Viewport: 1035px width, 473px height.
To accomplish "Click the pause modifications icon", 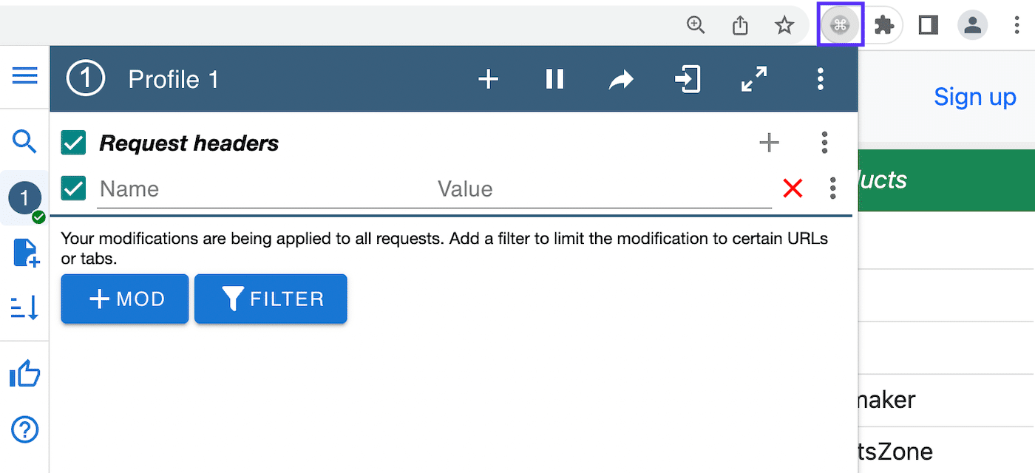I will click(x=554, y=79).
